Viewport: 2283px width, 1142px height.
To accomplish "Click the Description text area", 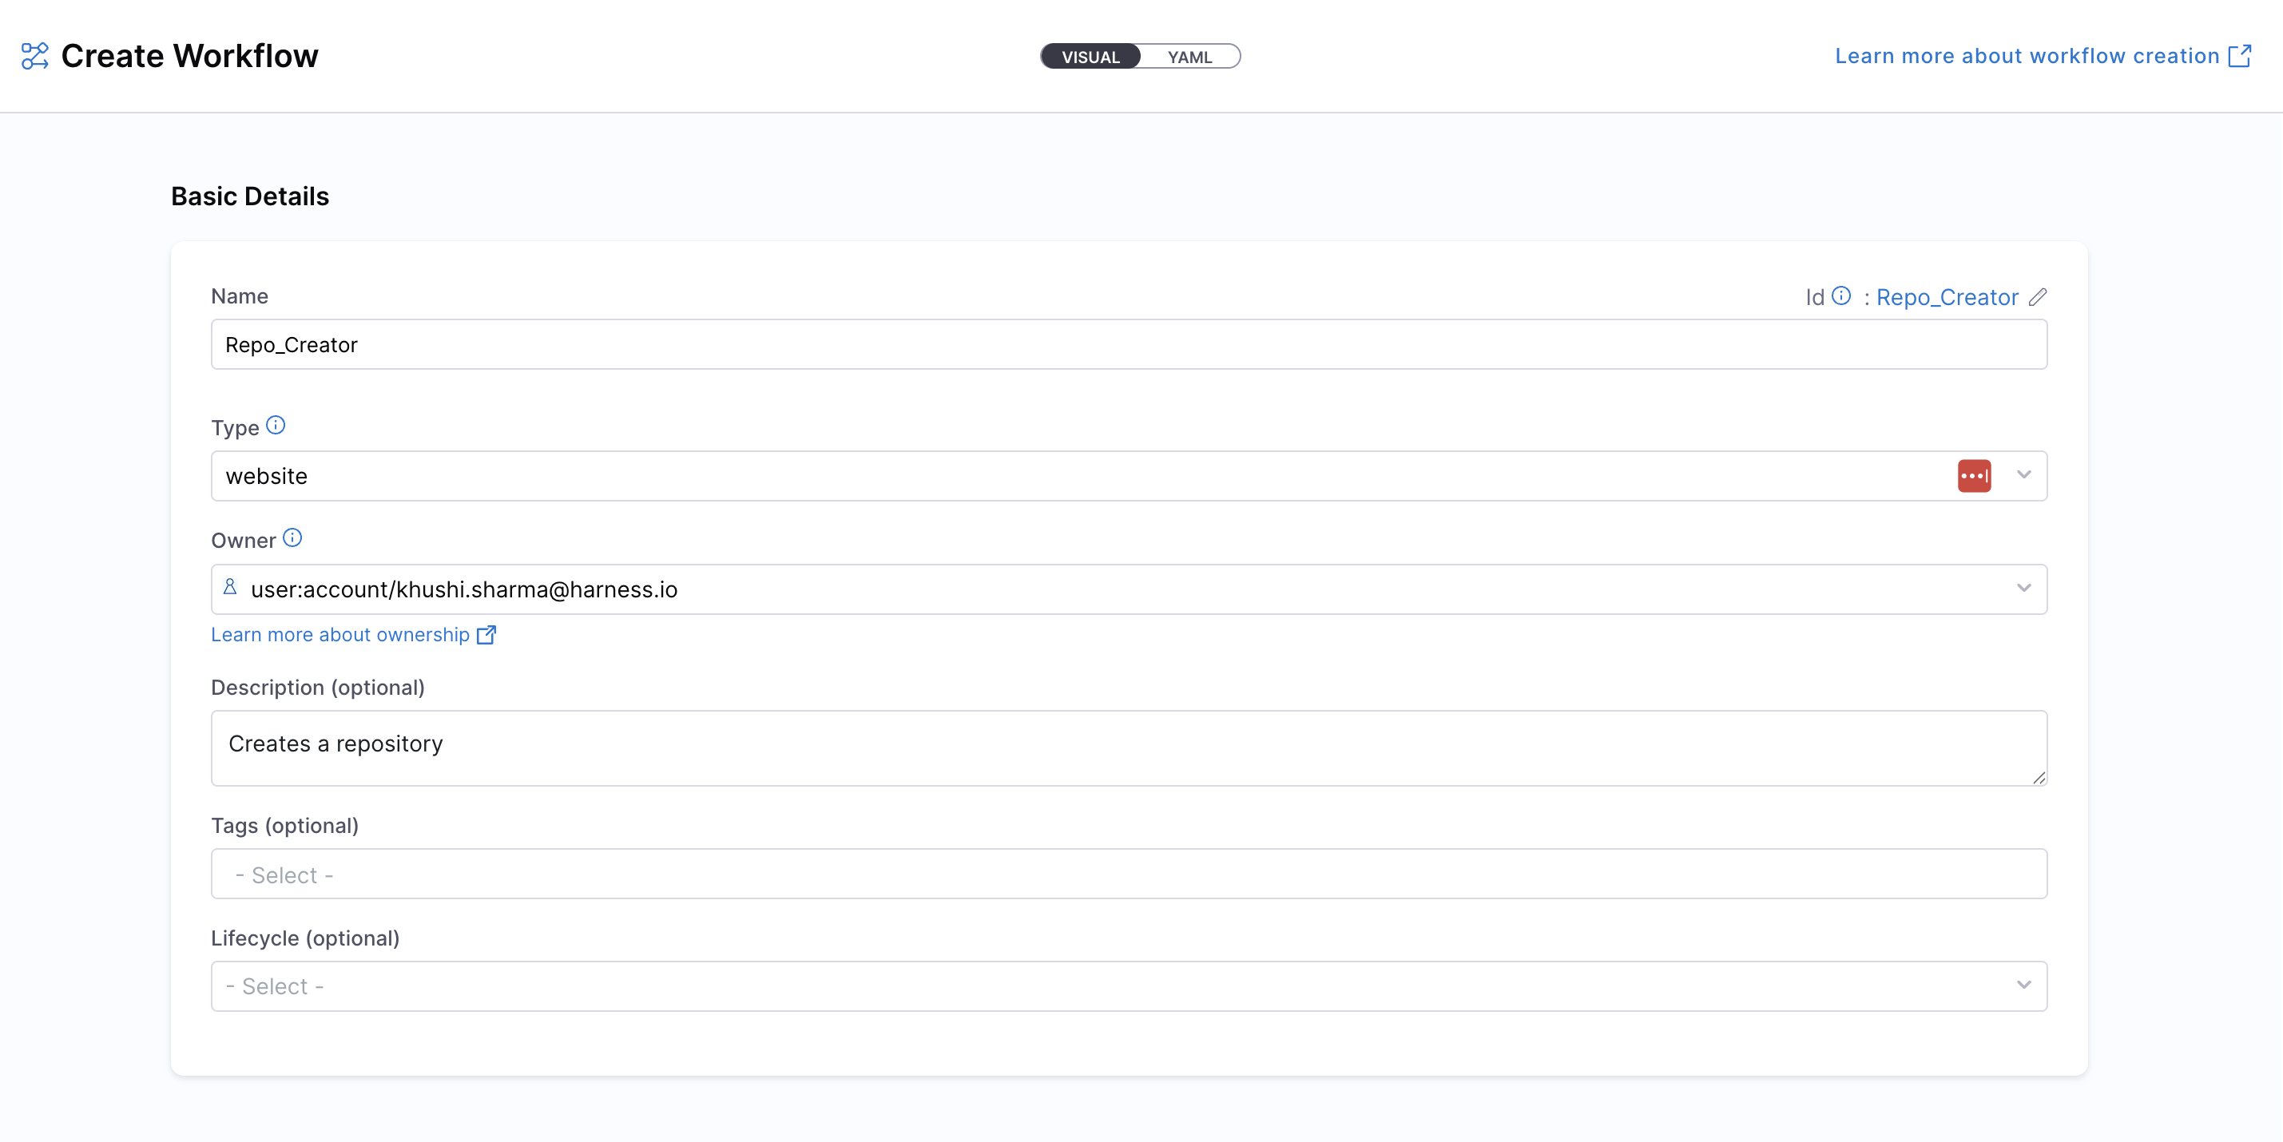I will (x=1128, y=747).
